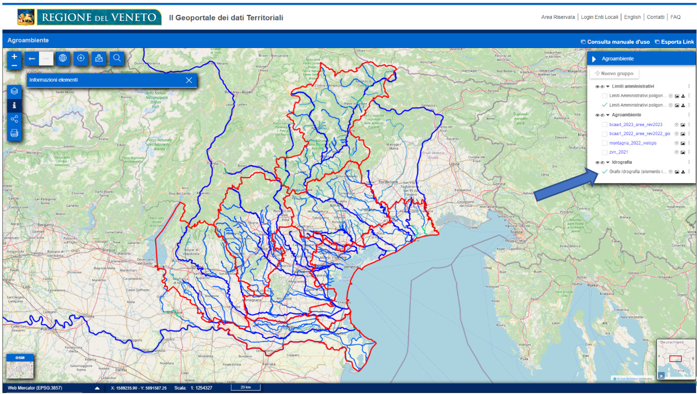Image resolution: width=697 pixels, height=394 pixels.
Task: Download the Grafo Idrografia layer
Action: point(683,172)
